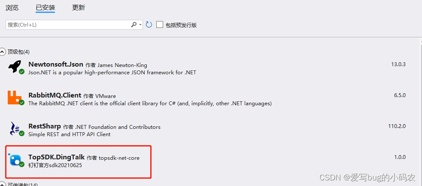422x186 pixels.
Task: Click the RabbitMQ .NET client description
Action: 150,104
